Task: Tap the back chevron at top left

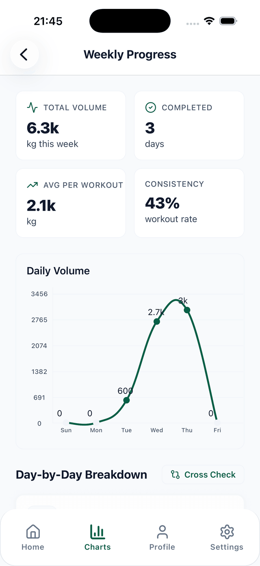Action: pyautogui.click(x=24, y=54)
